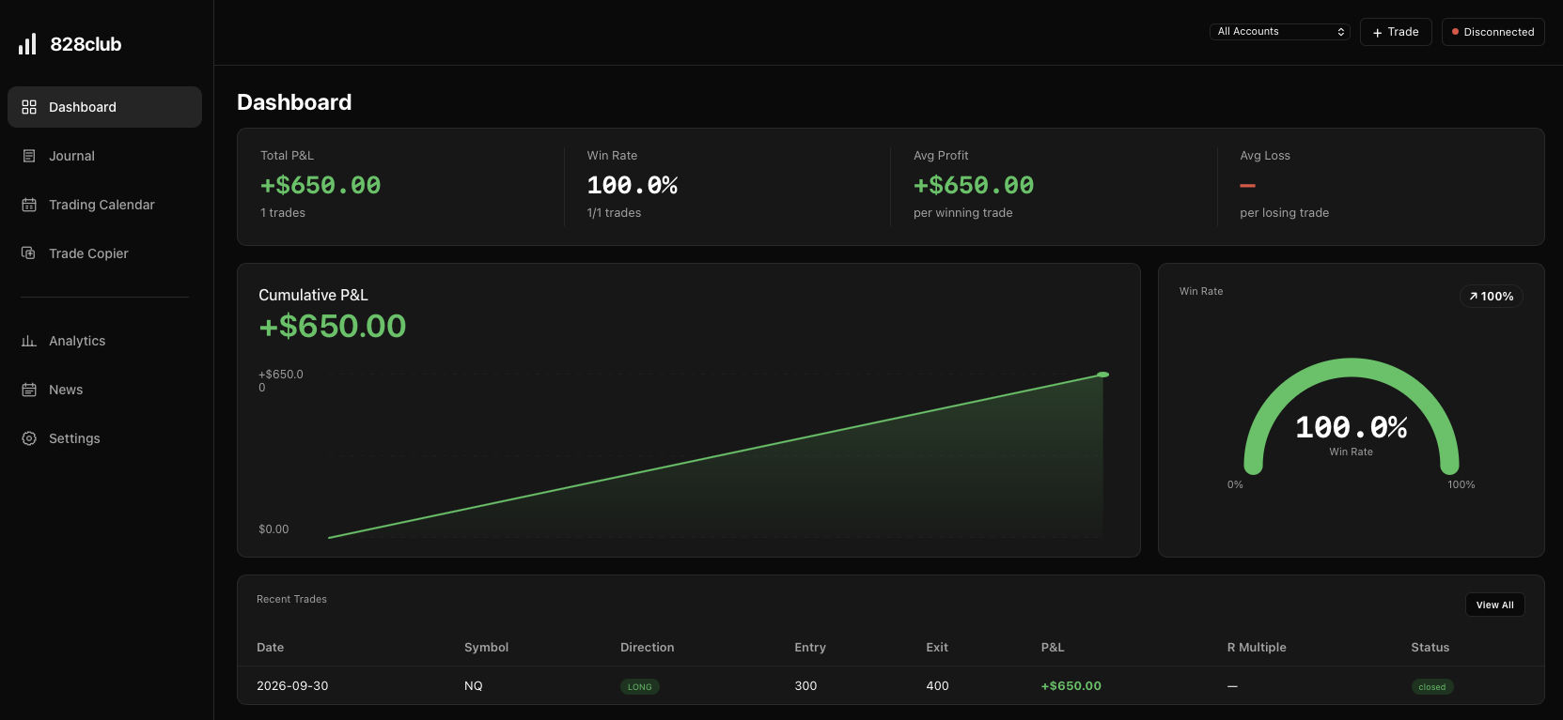Click the green cumulative P&L line
1563x720 pixels.
point(715,456)
